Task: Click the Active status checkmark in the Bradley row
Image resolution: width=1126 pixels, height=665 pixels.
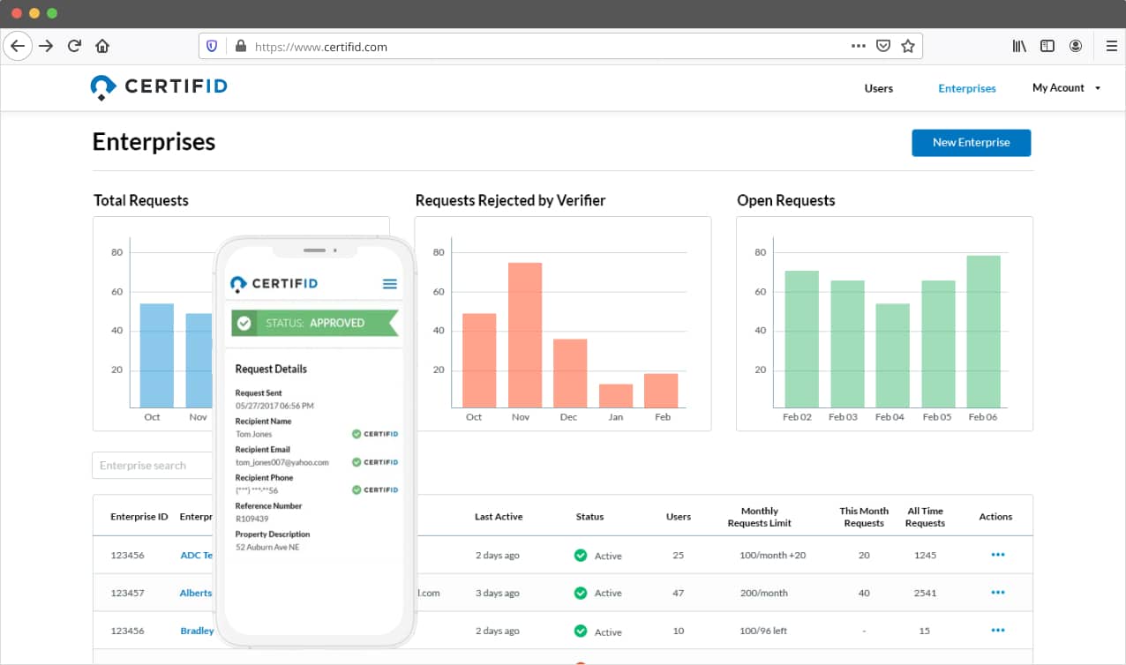Action: coord(581,631)
